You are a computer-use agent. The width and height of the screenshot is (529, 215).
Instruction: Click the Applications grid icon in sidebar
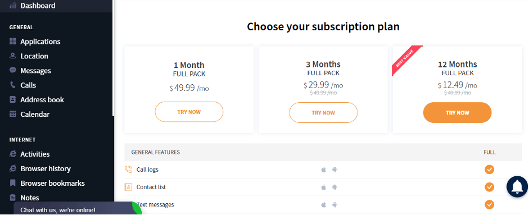pyautogui.click(x=13, y=42)
